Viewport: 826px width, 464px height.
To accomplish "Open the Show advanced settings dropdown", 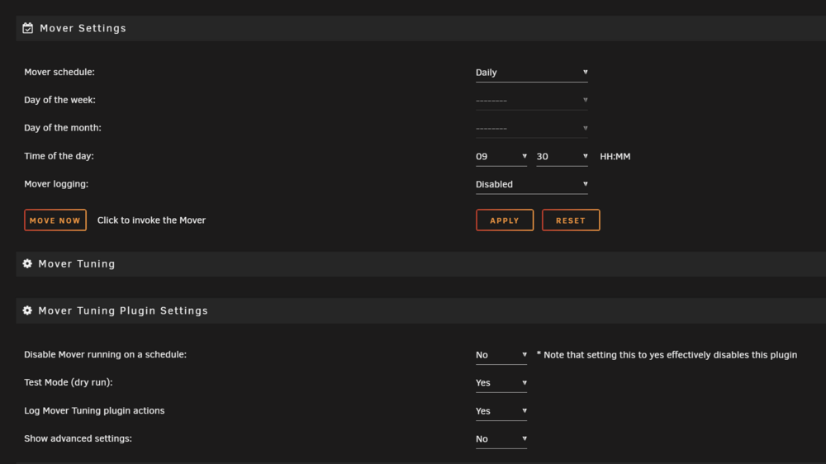I will [501, 438].
